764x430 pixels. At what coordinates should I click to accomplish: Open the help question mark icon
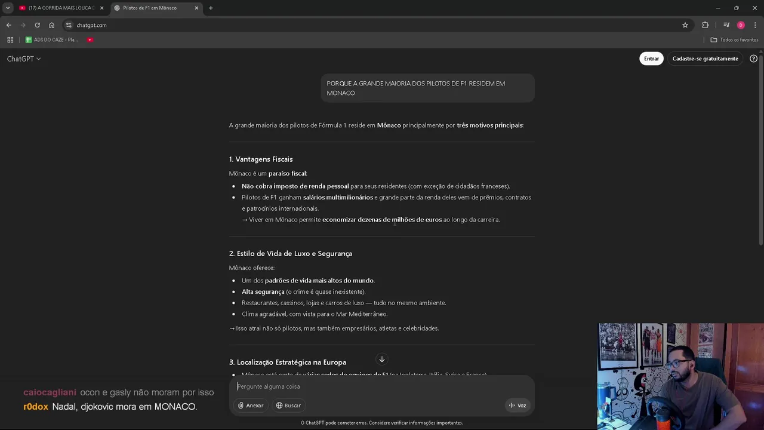pyautogui.click(x=753, y=59)
